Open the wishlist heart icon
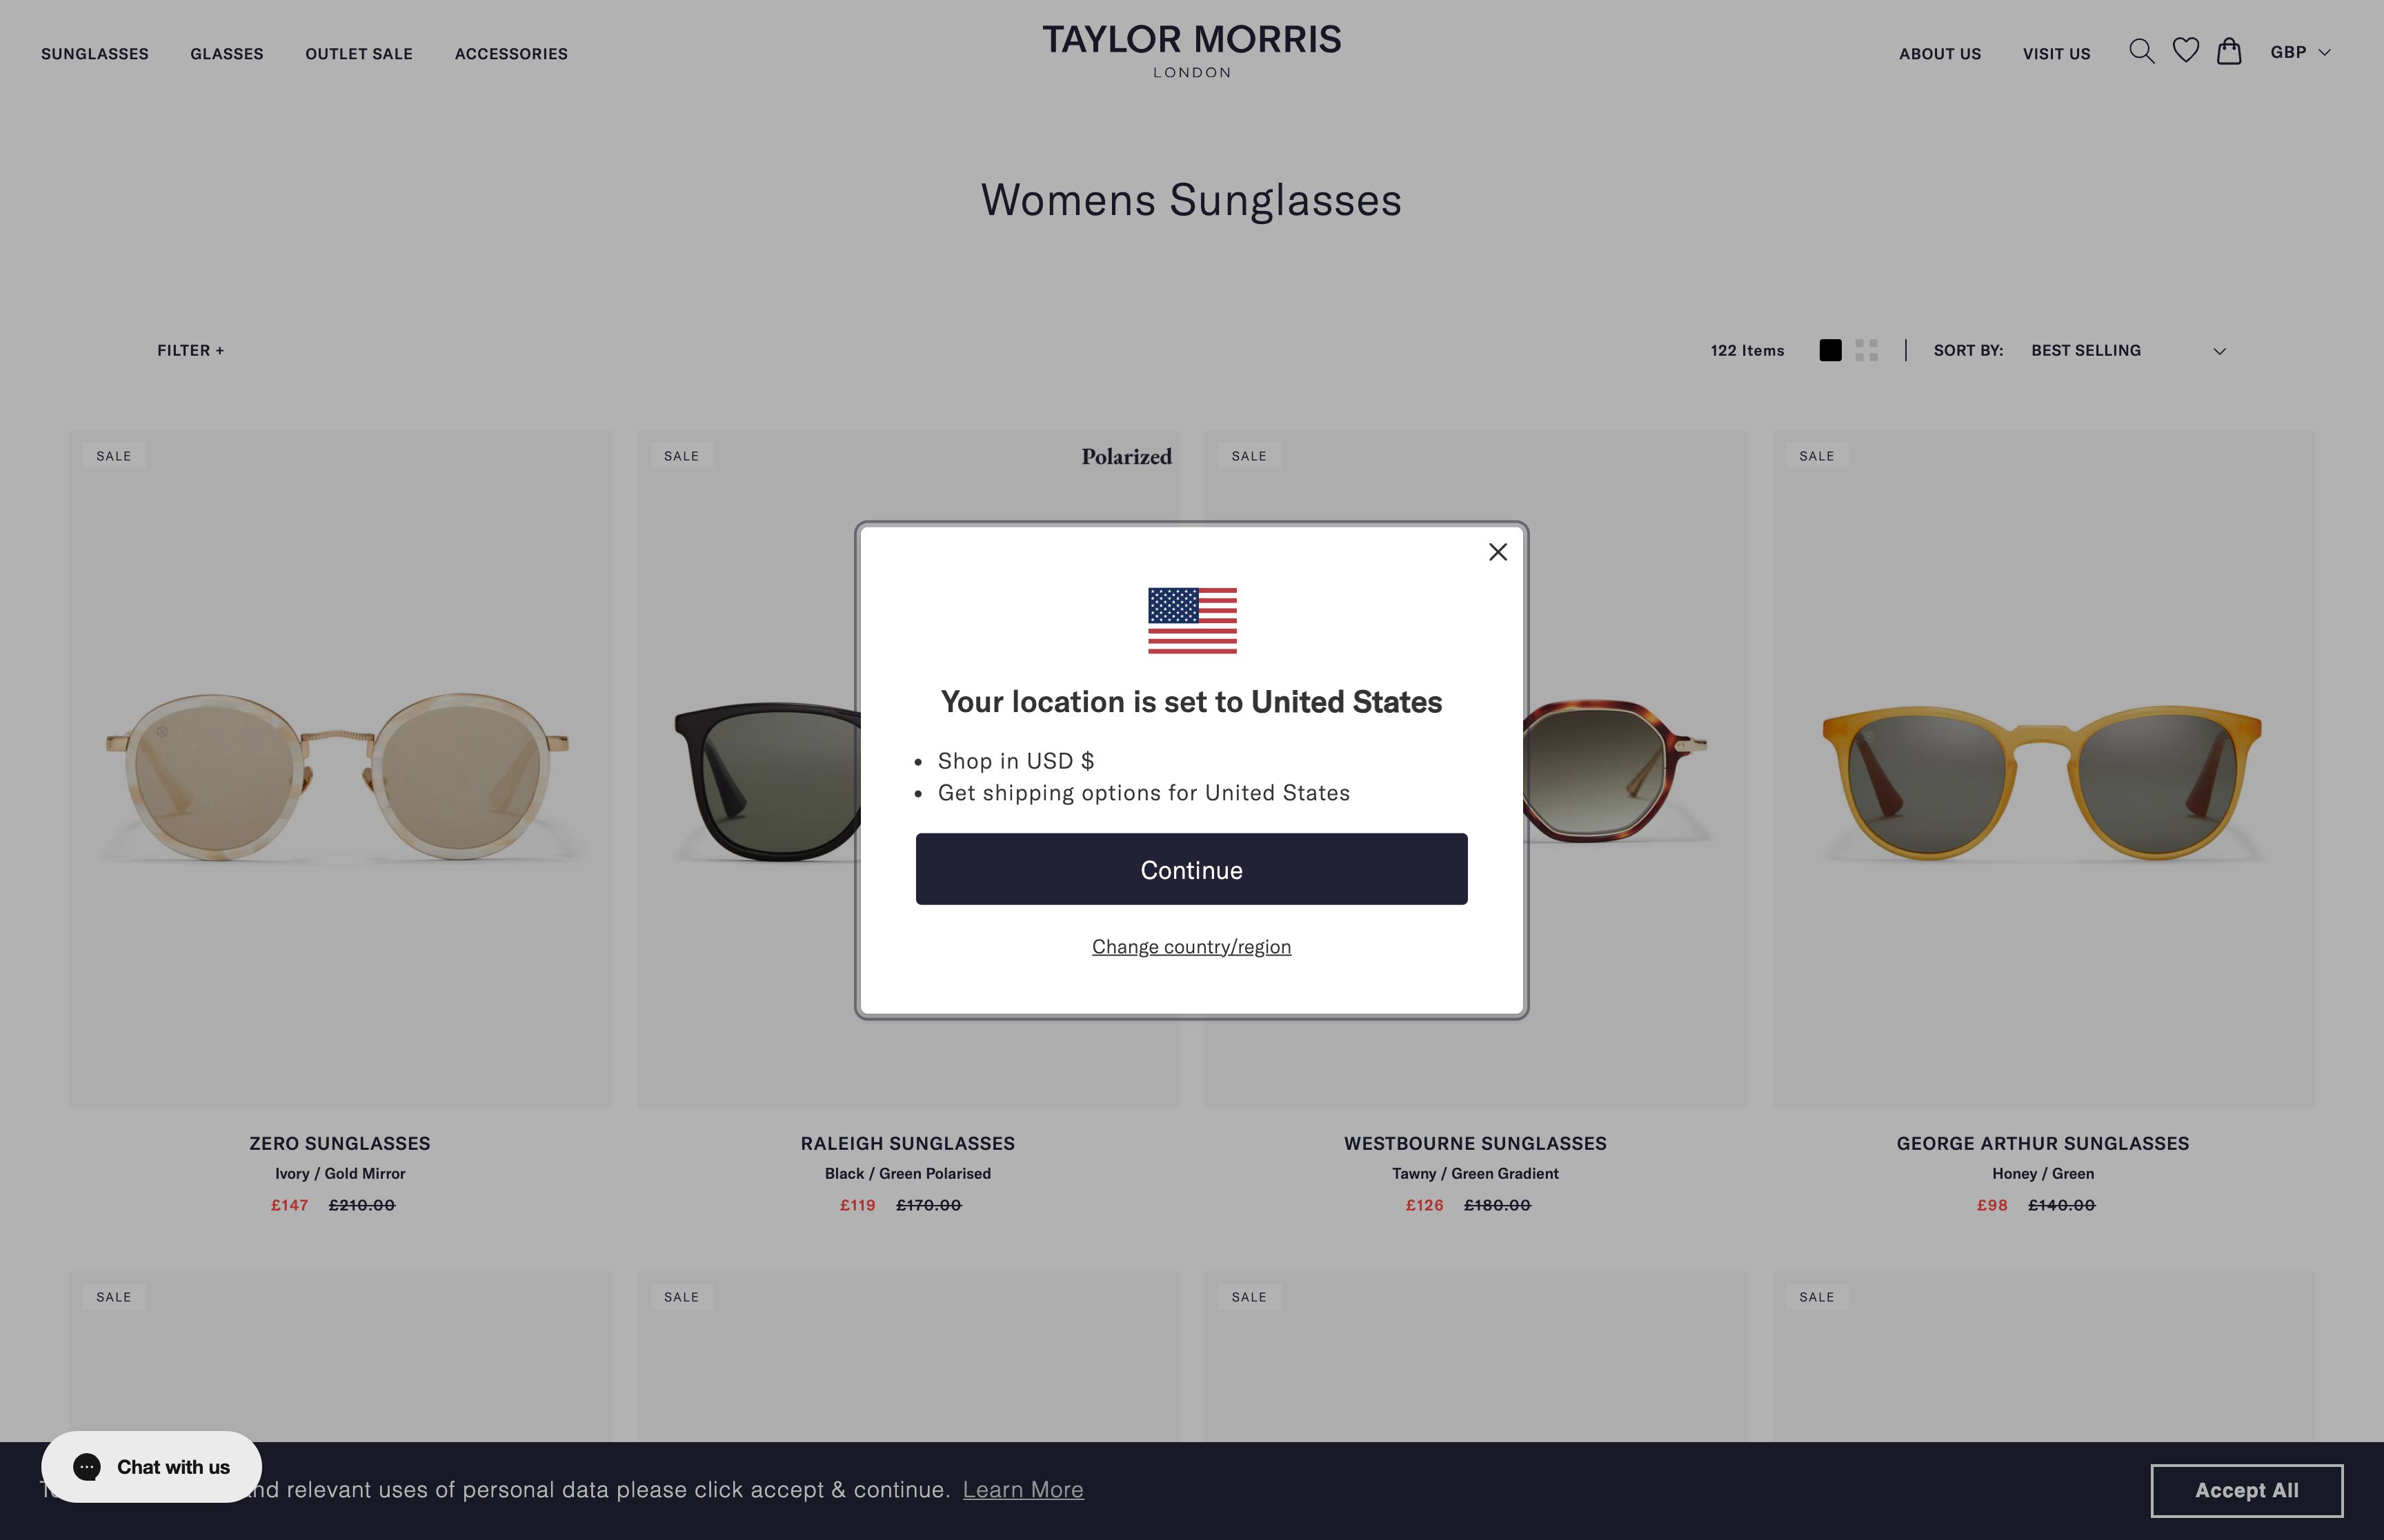 click(2186, 51)
